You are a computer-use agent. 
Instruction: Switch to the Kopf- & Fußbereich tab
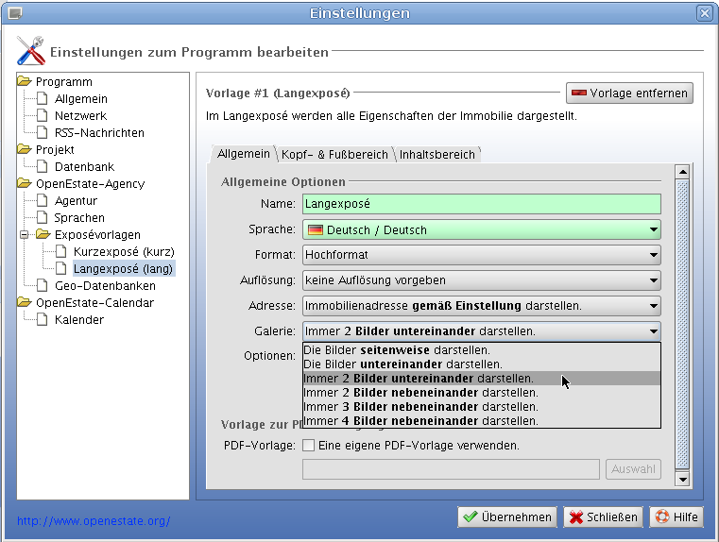point(334,154)
